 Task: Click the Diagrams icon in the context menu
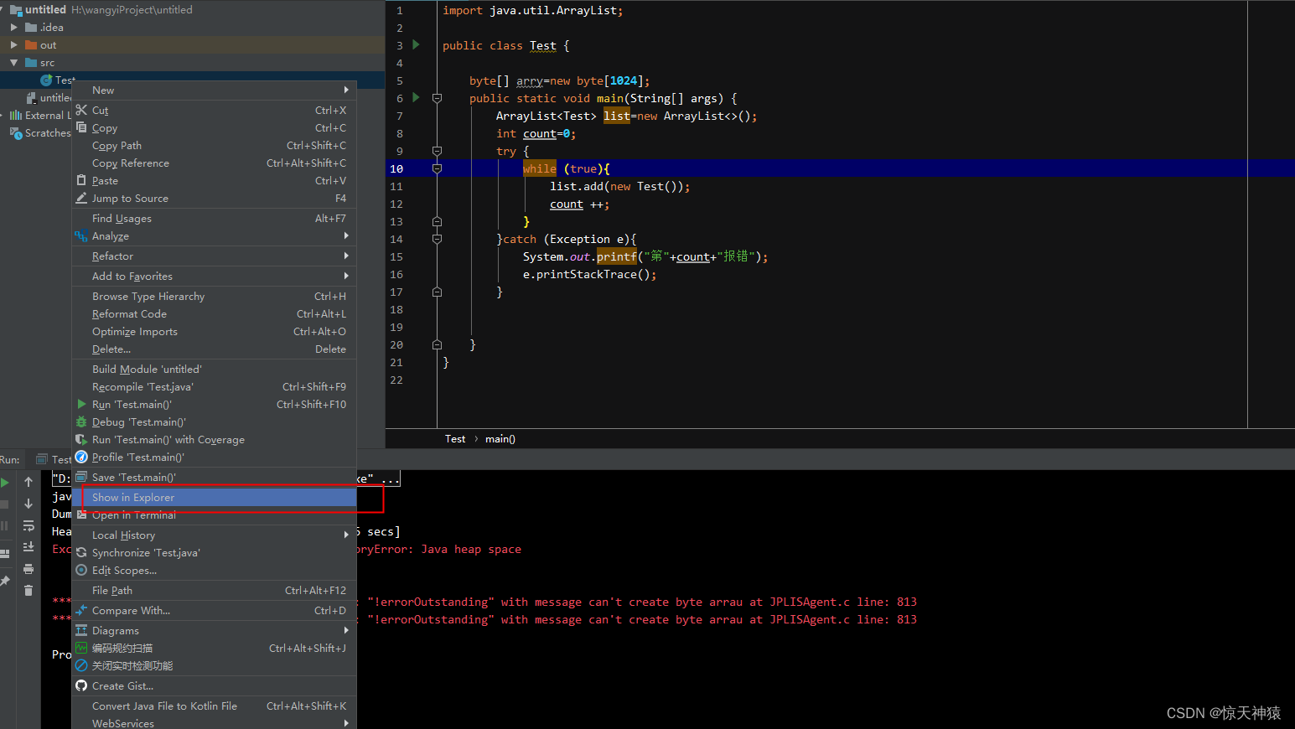pos(81,630)
